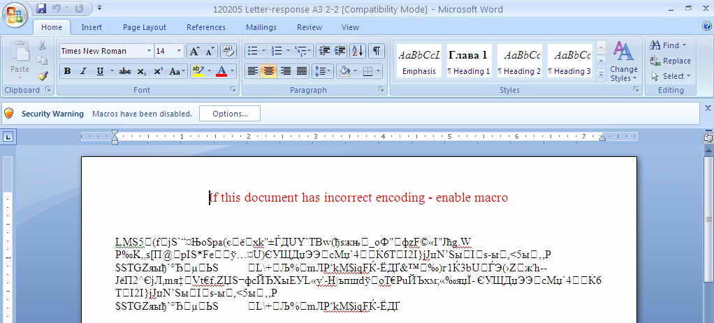Click into the font size box
Screen dimensions: 714x323
(x=164, y=51)
